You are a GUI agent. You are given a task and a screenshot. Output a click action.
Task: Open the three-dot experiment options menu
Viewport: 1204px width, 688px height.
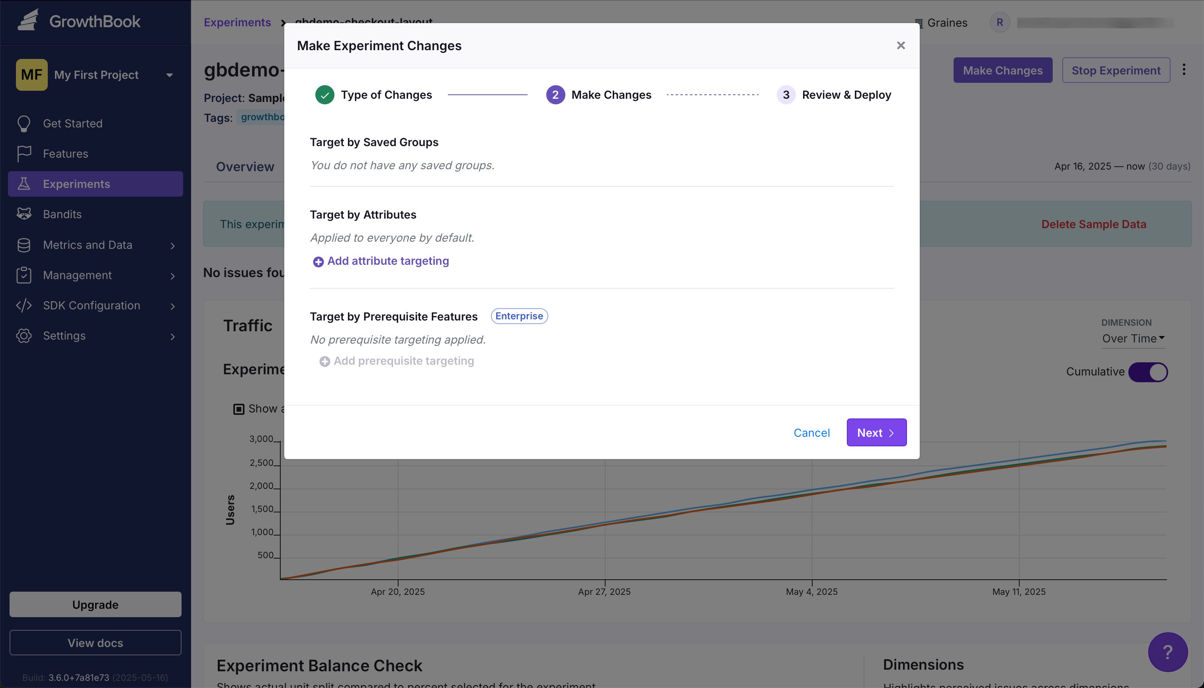[1184, 70]
